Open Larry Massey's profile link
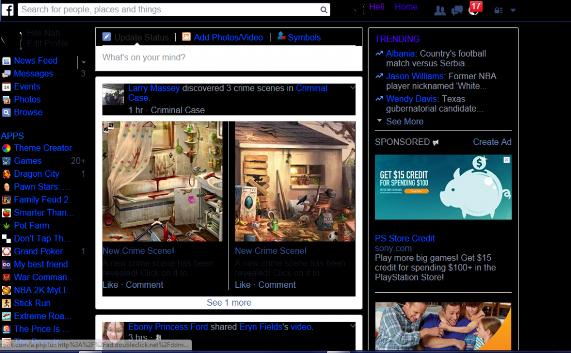571x353 pixels. tap(154, 88)
